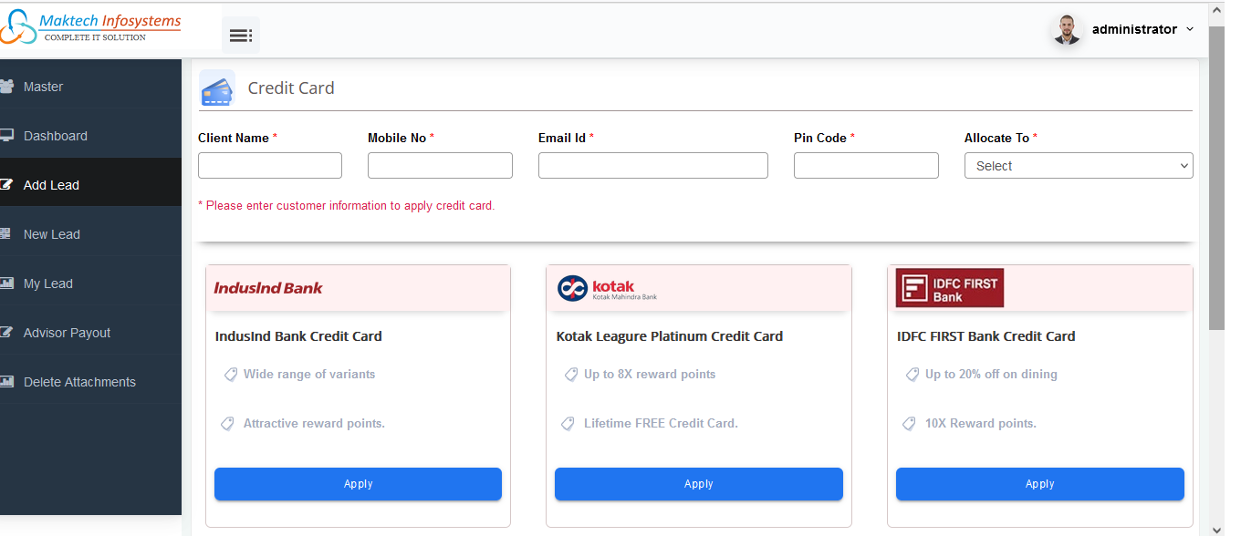This screenshot has width=1241, height=536.
Task: Click the administrator profile avatar
Action: (1066, 30)
